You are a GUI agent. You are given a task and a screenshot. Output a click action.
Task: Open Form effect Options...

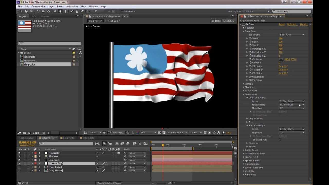pos(292,24)
